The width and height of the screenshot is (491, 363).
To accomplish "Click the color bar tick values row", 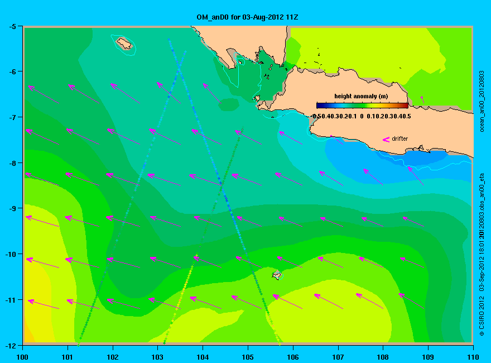I will click(x=362, y=116).
